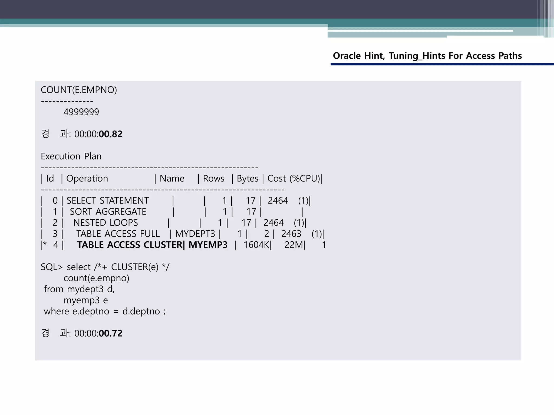Click the 'Id' column header in plan
This screenshot has width=554, height=415.
click(50, 179)
